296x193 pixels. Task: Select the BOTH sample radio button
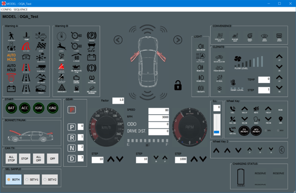tap(14, 179)
